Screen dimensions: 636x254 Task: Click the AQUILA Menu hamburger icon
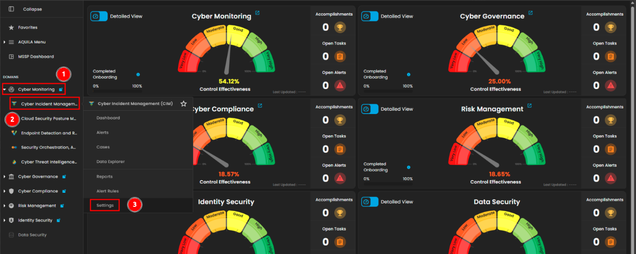coord(11,42)
